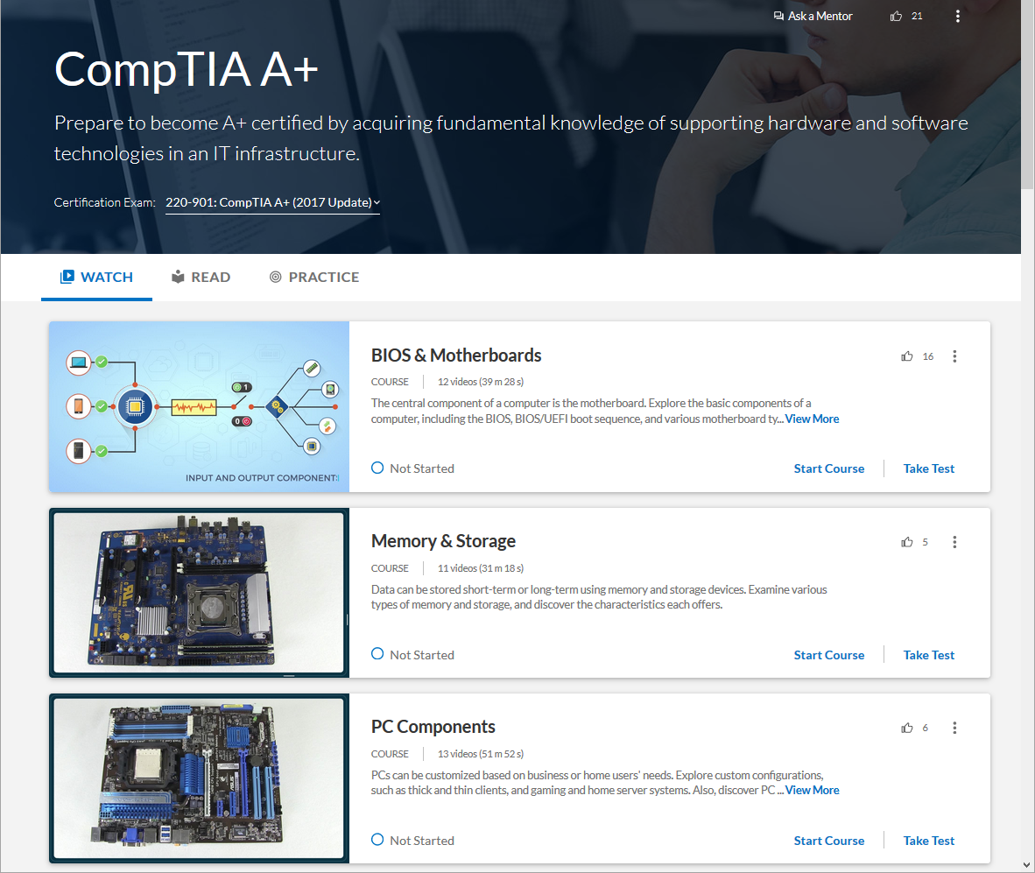This screenshot has height=873, width=1035.
Task: Start Course for PC Components
Action: (829, 841)
